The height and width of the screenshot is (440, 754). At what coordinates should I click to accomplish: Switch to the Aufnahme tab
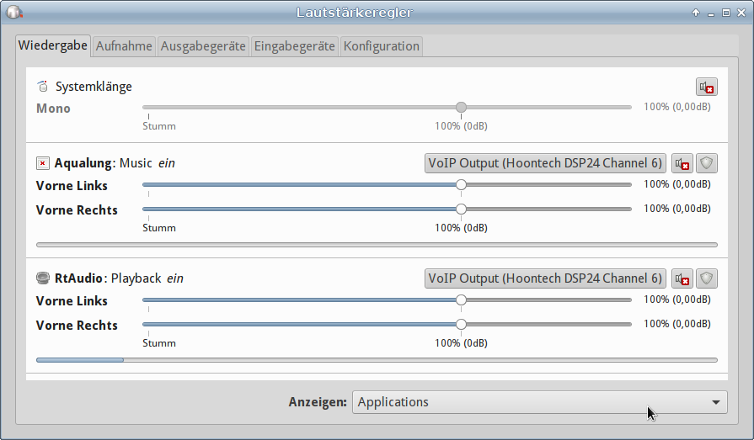pos(124,46)
